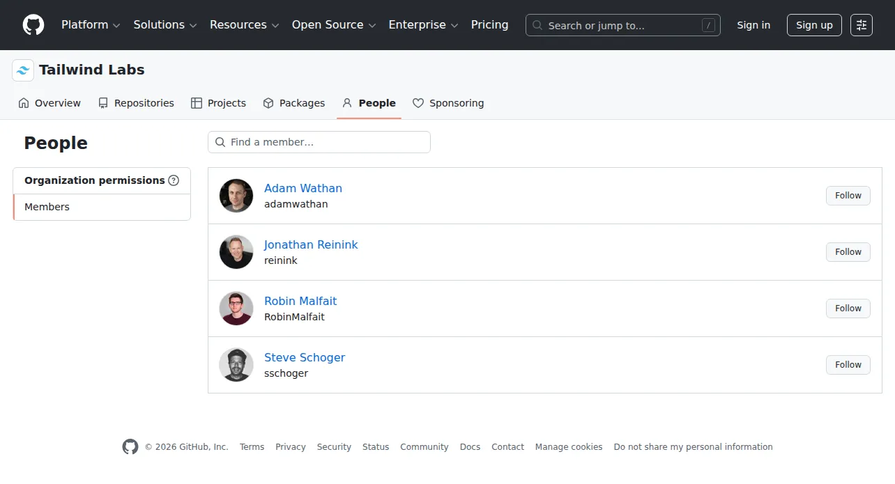This screenshot has width=895, height=484.
Task: Open Jonathan Reinink's avatar
Action: click(x=236, y=252)
